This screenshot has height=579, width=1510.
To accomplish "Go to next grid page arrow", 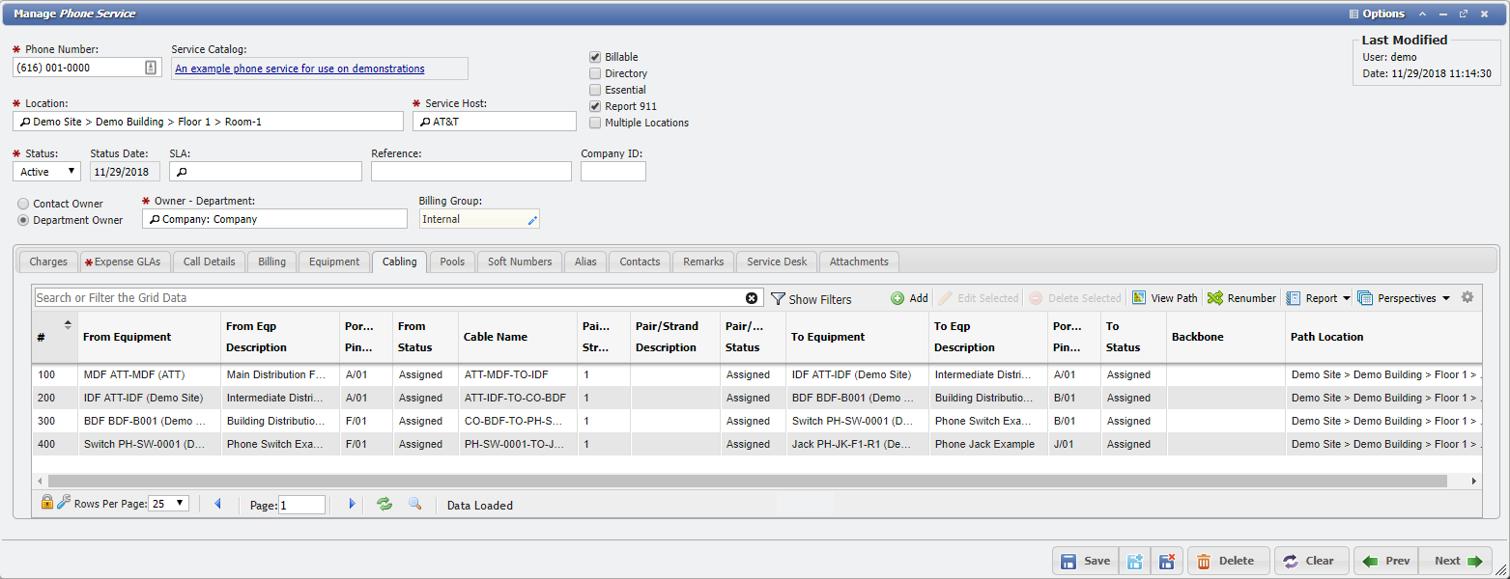I will 352,505.
